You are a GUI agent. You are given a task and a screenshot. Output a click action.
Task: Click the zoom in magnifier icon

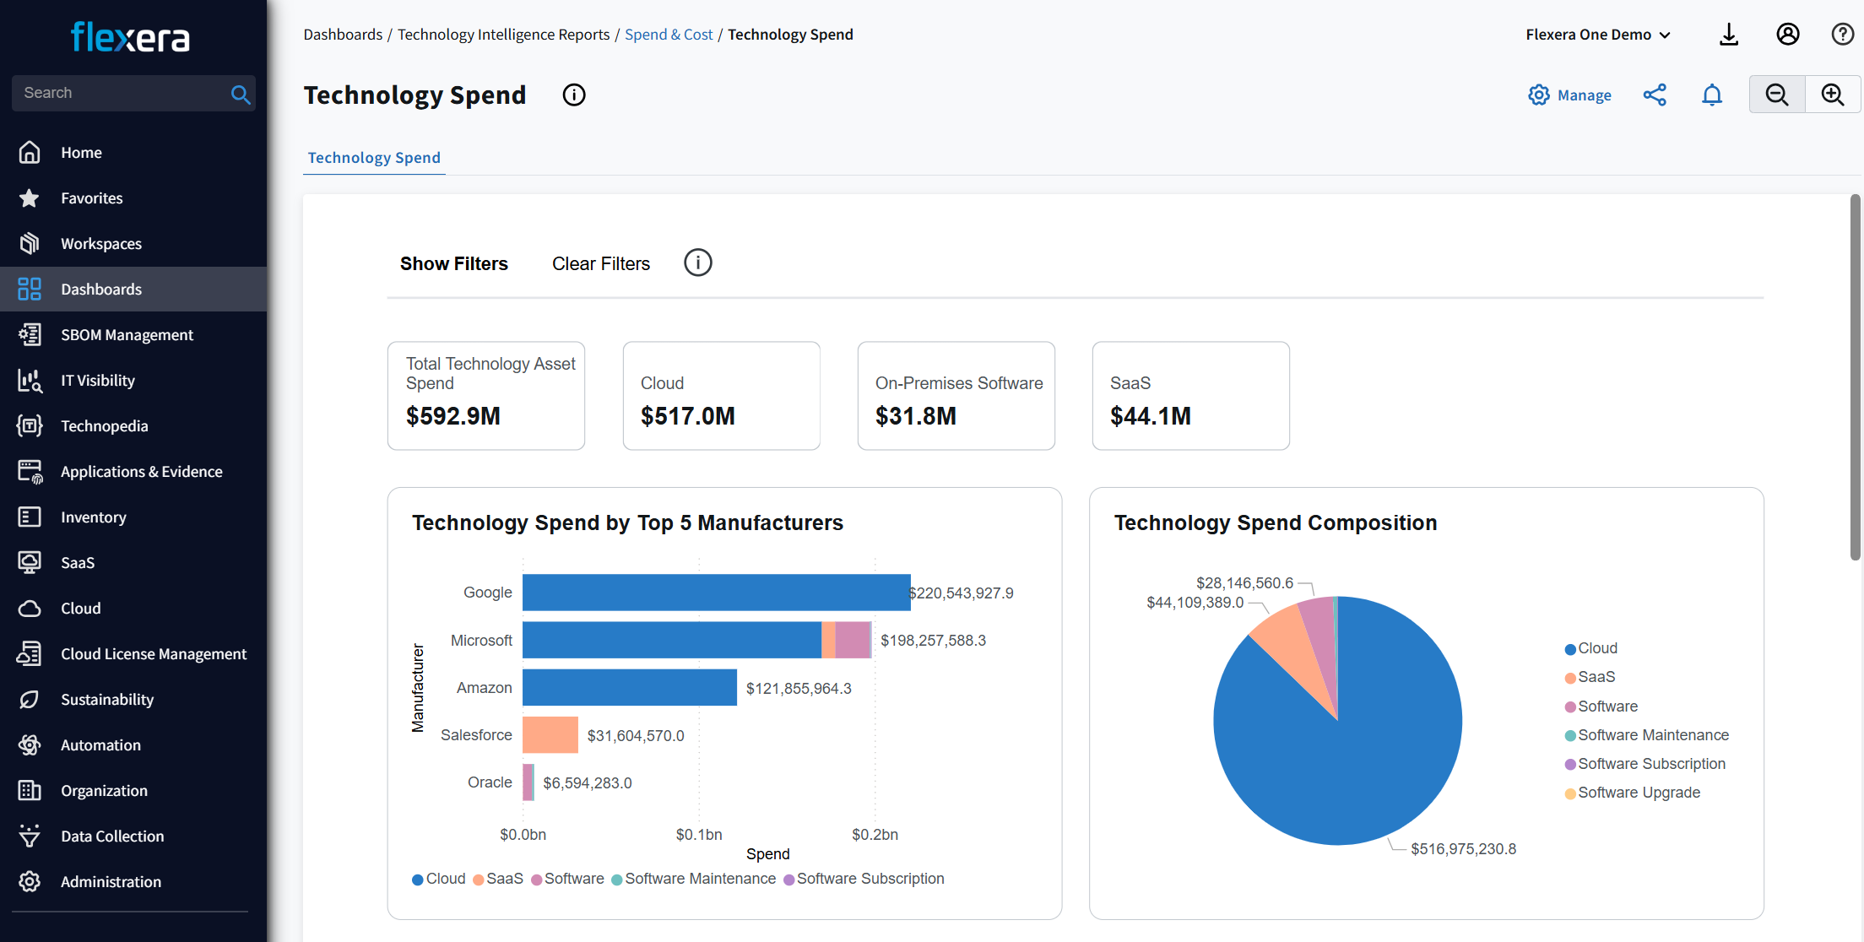point(1833,95)
